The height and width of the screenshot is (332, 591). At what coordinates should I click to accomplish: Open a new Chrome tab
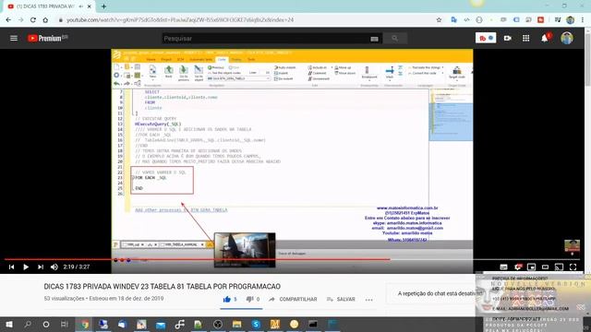pyautogui.click(x=103, y=6)
